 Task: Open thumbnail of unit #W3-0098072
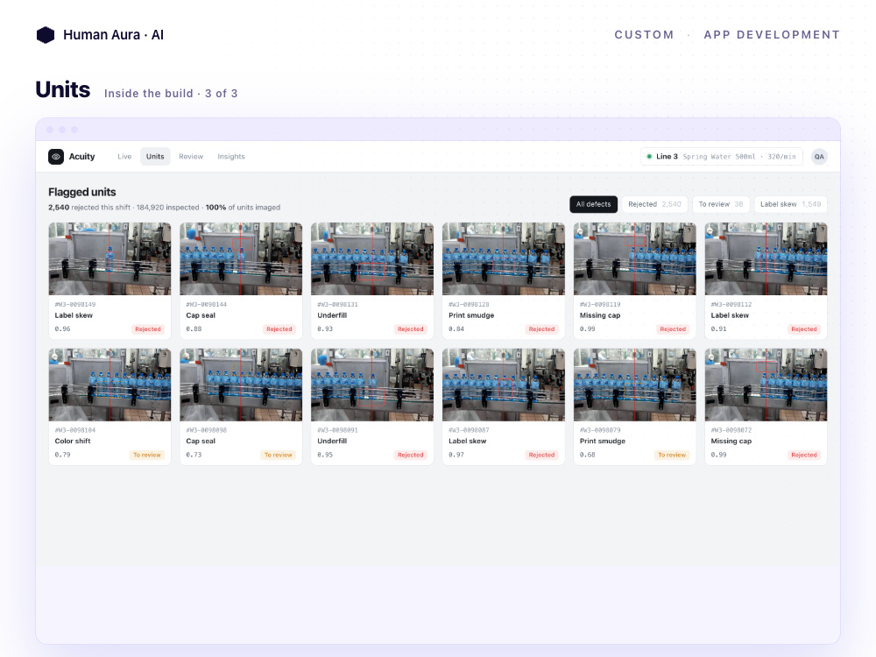click(x=766, y=385)
